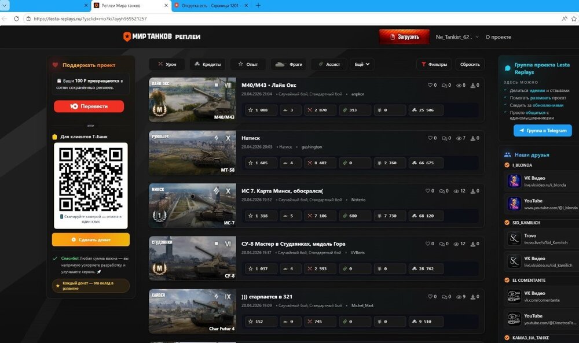579x343 pixels.
Task: Like the Натиск replay heart icon
Action: tap(430, 138)
